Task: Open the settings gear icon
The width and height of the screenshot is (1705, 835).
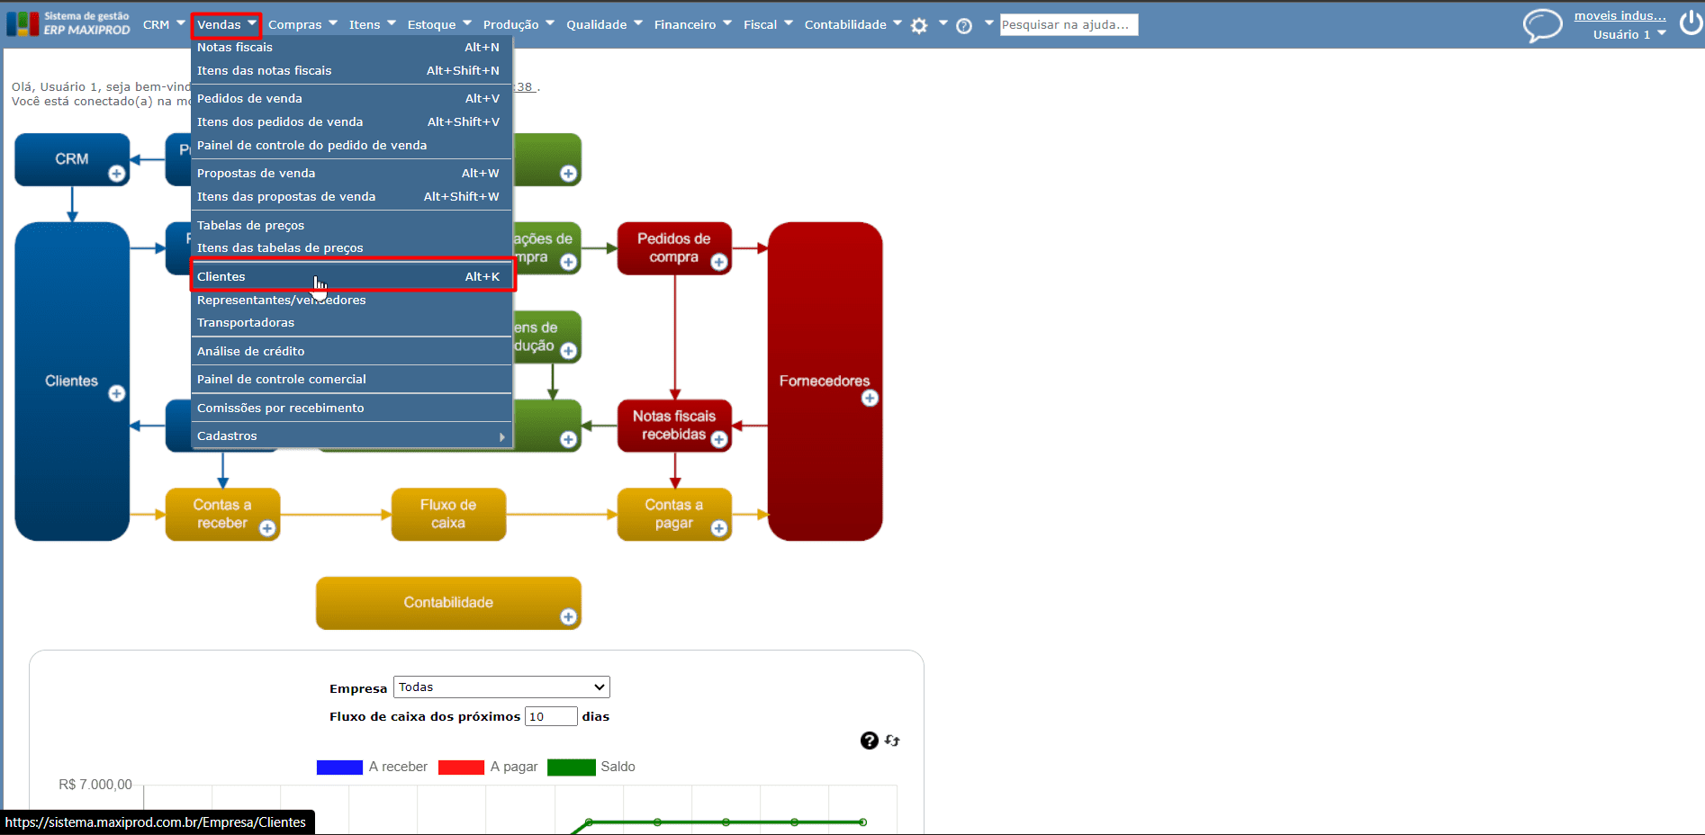Action: 919,25
